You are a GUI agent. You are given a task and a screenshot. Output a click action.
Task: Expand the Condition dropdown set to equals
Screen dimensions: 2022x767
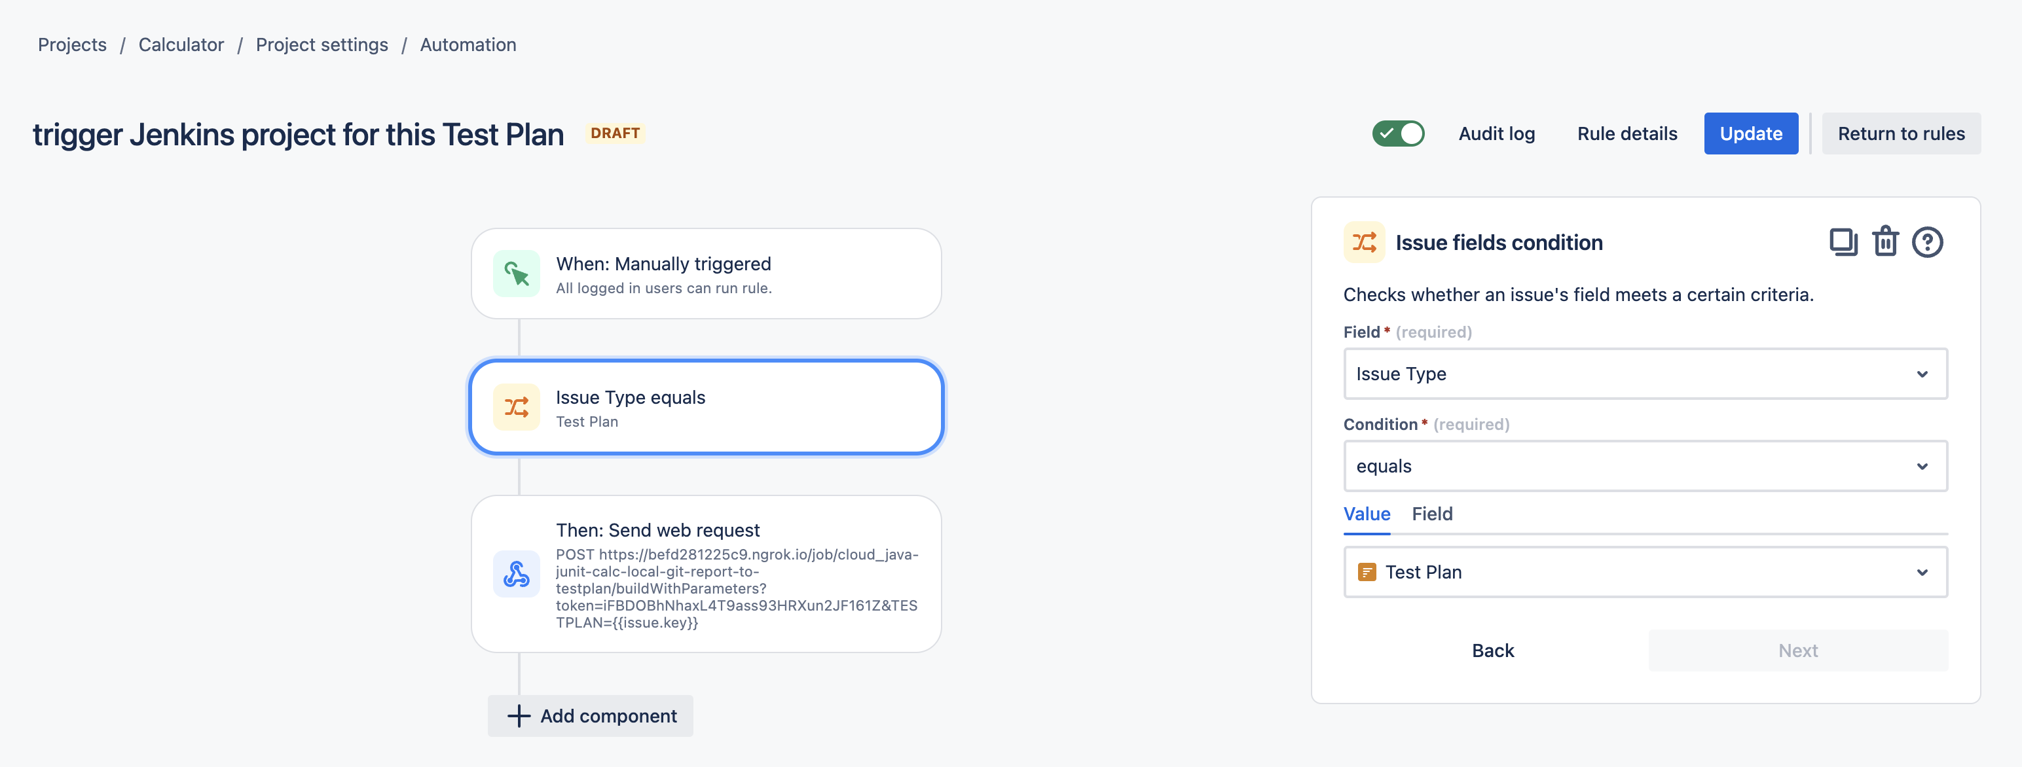[1645, 467]
